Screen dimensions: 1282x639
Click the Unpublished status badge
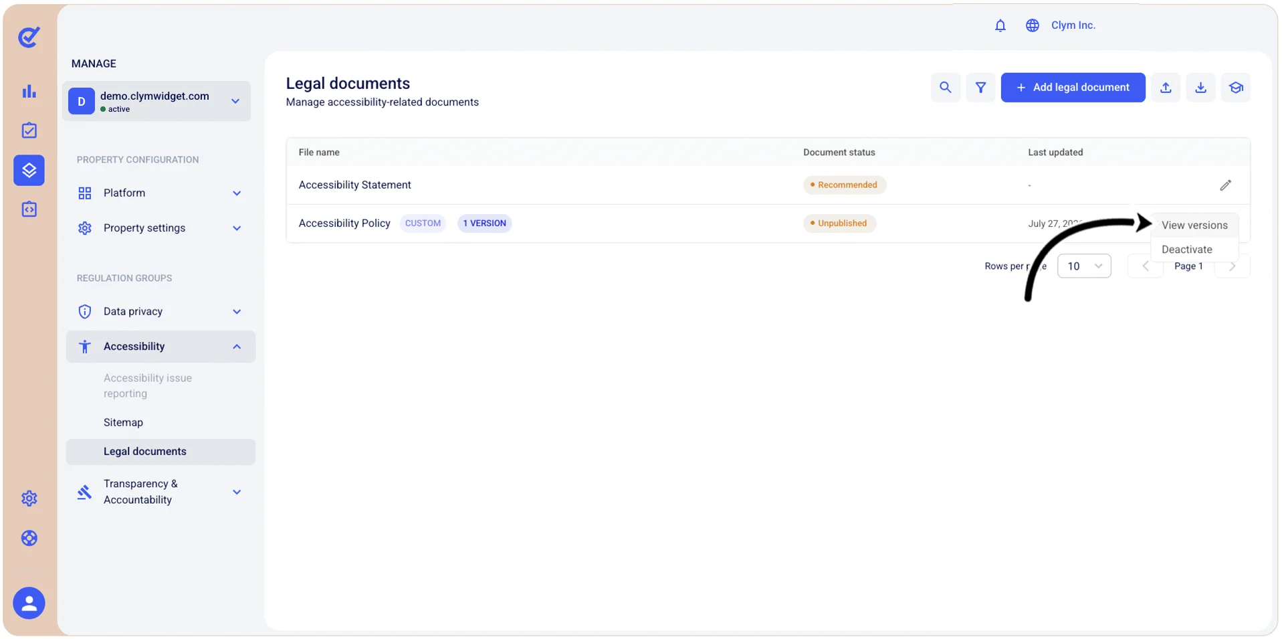tap(839, 223)
